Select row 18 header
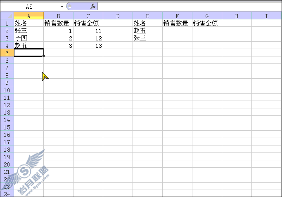The width and height of the screenshot is (282, 197). 7,150
